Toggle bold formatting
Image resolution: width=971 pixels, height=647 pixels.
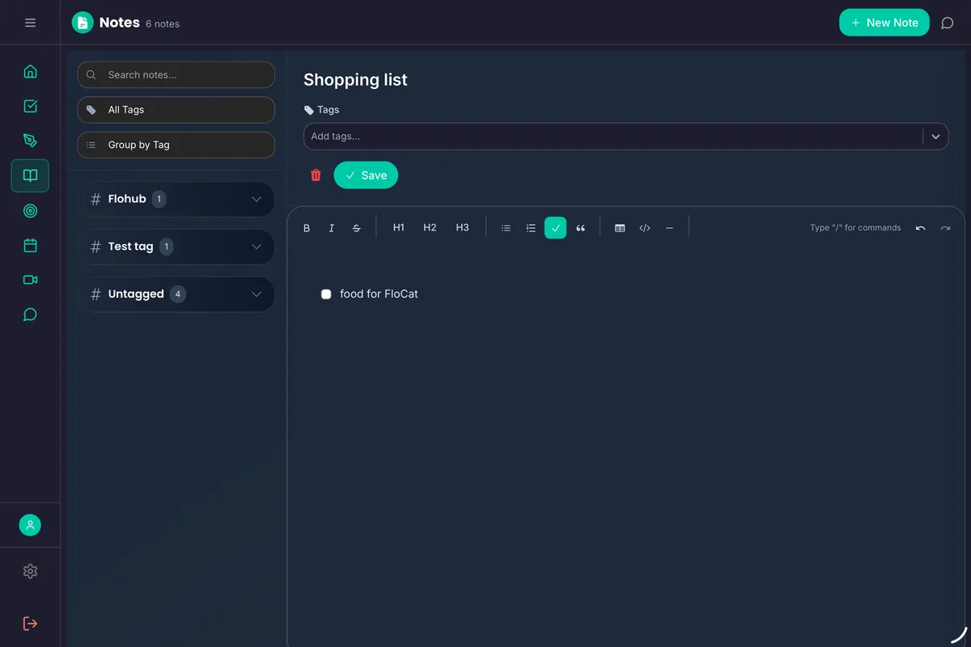307,228
